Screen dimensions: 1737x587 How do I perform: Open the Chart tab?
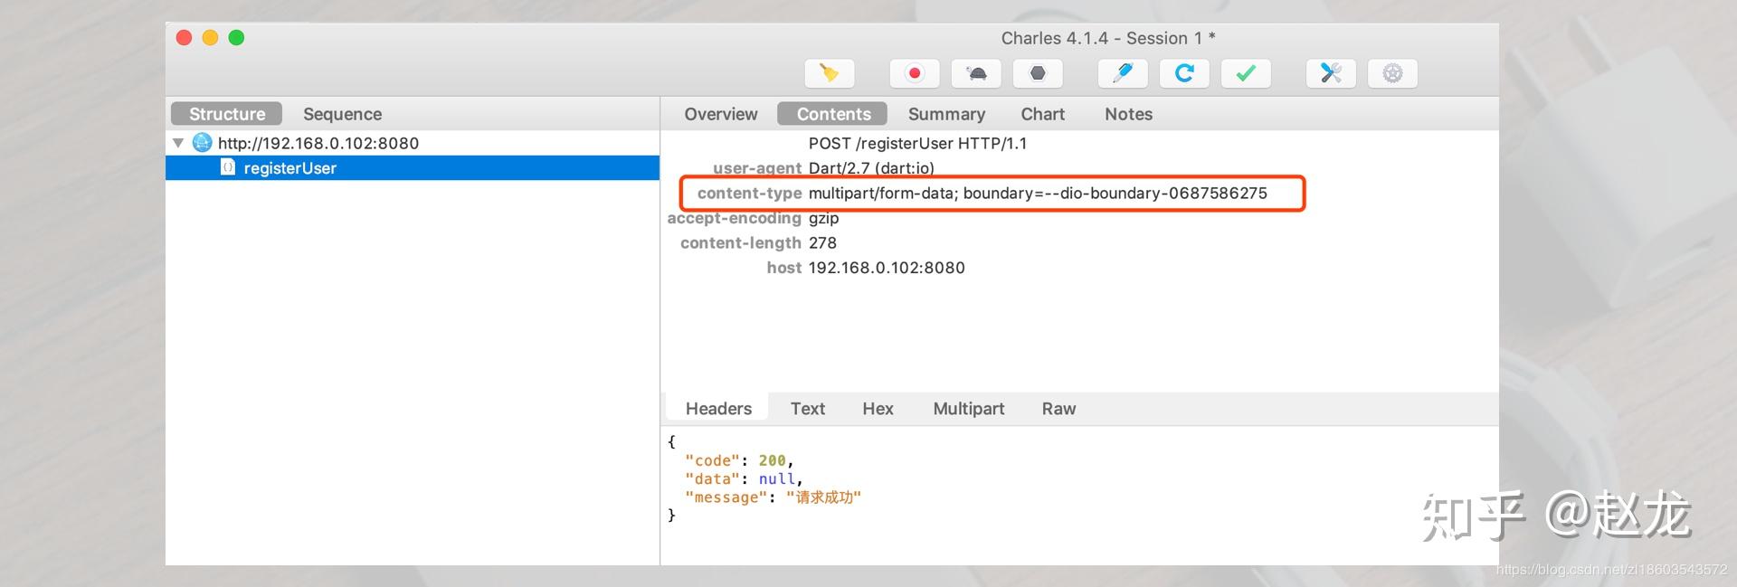(1043, 114)
